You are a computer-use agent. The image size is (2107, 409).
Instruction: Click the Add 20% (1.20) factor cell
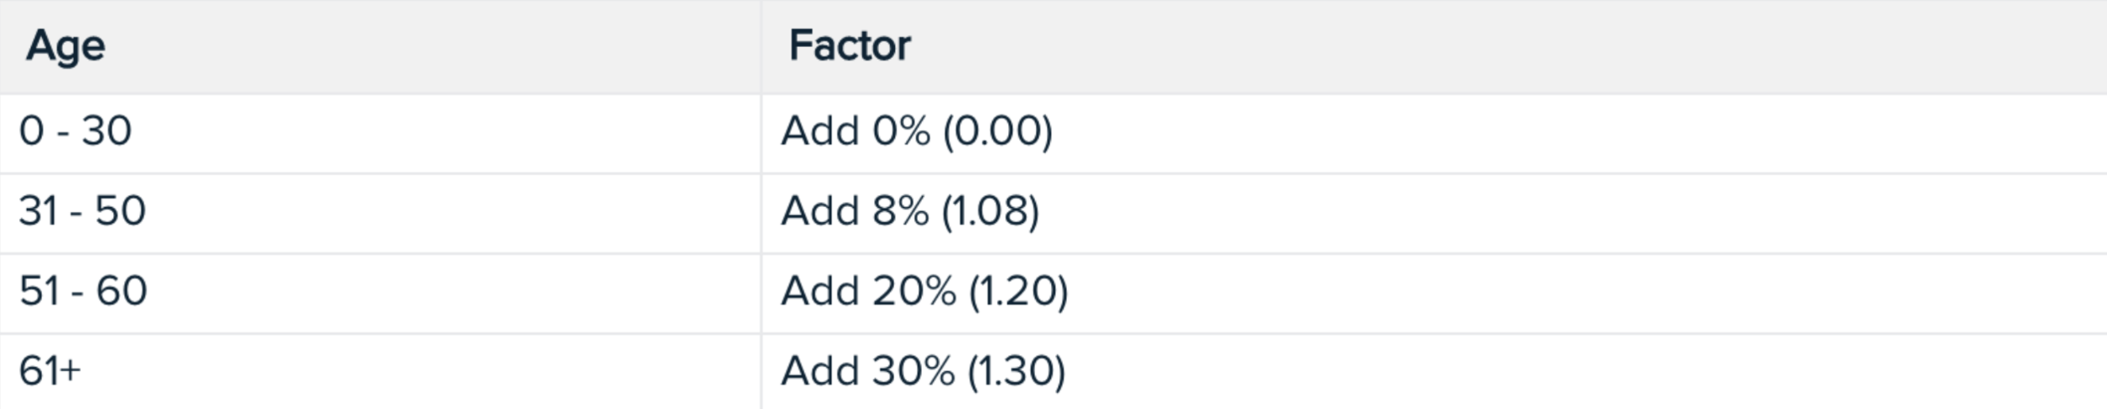point(1434,293)
